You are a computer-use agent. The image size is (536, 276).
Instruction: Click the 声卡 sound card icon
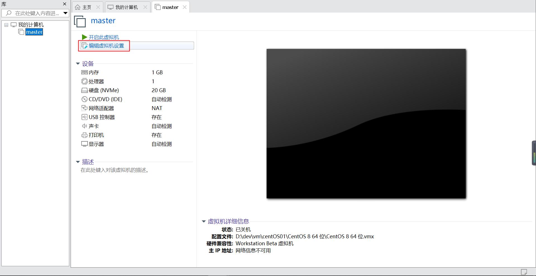pos(85,126)
